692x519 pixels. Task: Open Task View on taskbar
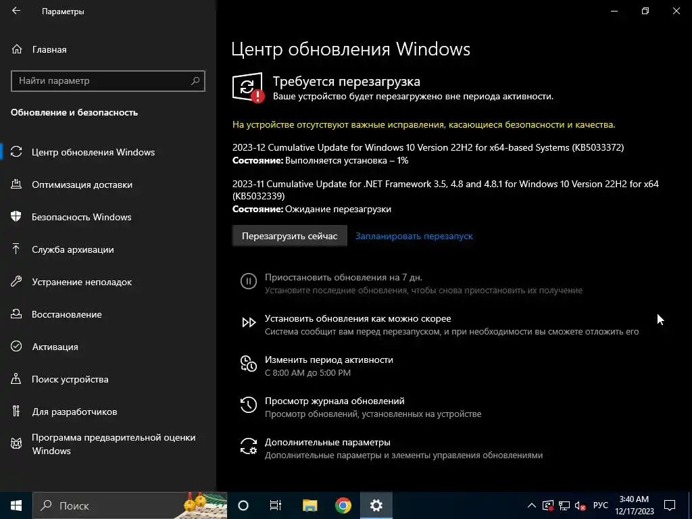coord(276,505)
